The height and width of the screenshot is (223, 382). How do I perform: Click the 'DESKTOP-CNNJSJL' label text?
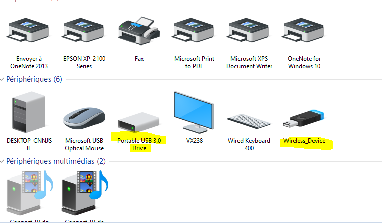pyautogui.click(x=29, y=144)
